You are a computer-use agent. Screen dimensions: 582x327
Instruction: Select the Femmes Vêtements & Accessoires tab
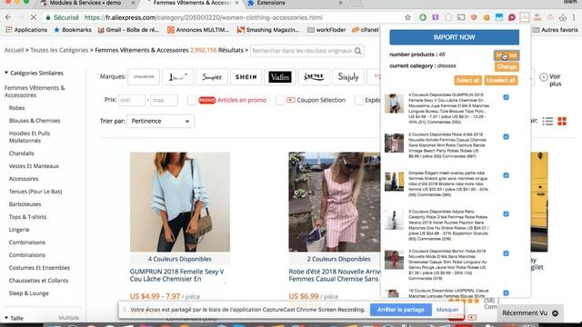tap(192, 3)
